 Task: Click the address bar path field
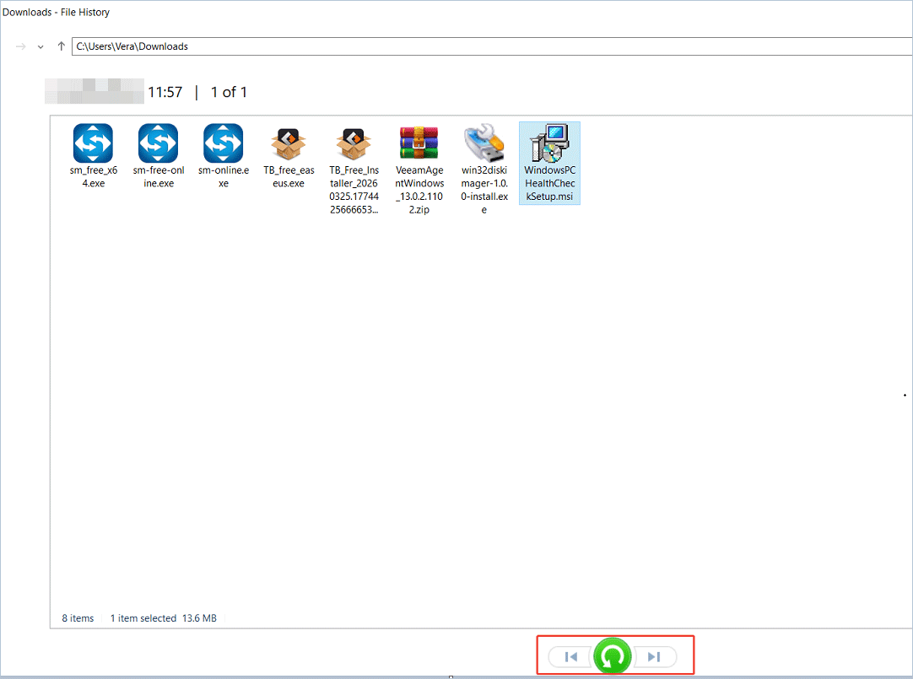[492, 46]
